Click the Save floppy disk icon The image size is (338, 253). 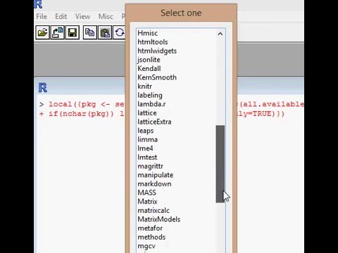[x=73, y=32]
